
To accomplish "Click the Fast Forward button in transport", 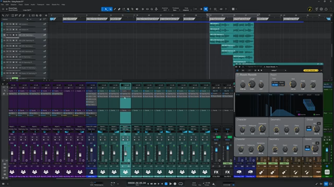I will tap(155, 183).
